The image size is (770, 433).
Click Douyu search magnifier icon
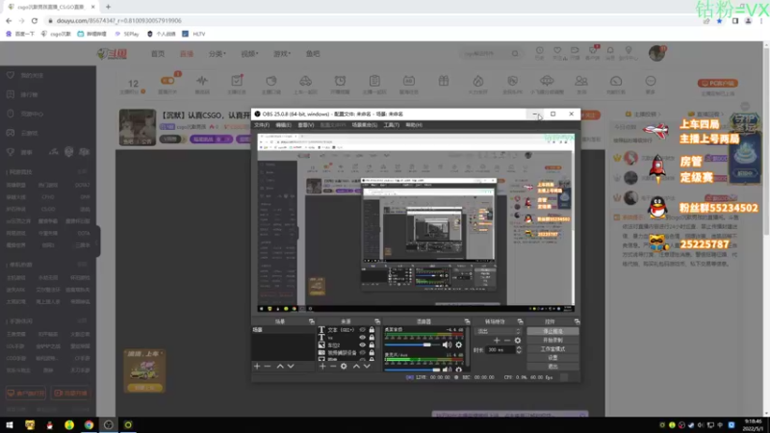pyautogui.click(x=515, y=53)
